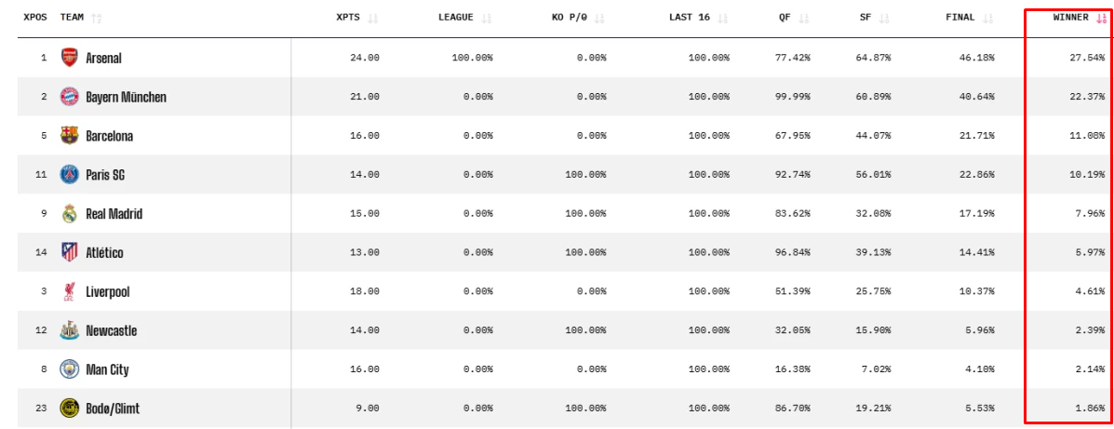Click the Arsenal club crest icon
Viewport: 1114px width, 429px height.
pos(69,58)
